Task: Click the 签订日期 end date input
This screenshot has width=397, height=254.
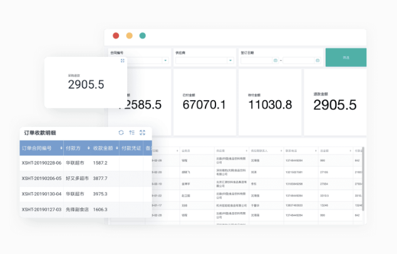Action: pos(302,61)
